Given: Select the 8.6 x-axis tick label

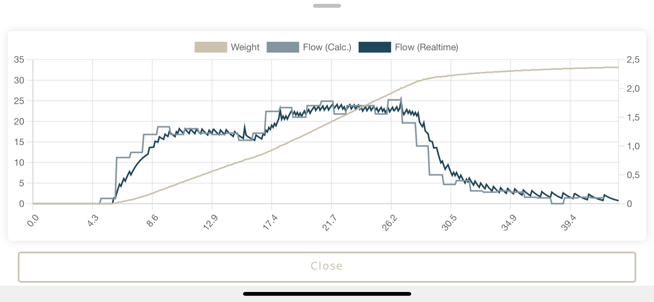Looking at the screenshot, I should (x=152, y=221).
